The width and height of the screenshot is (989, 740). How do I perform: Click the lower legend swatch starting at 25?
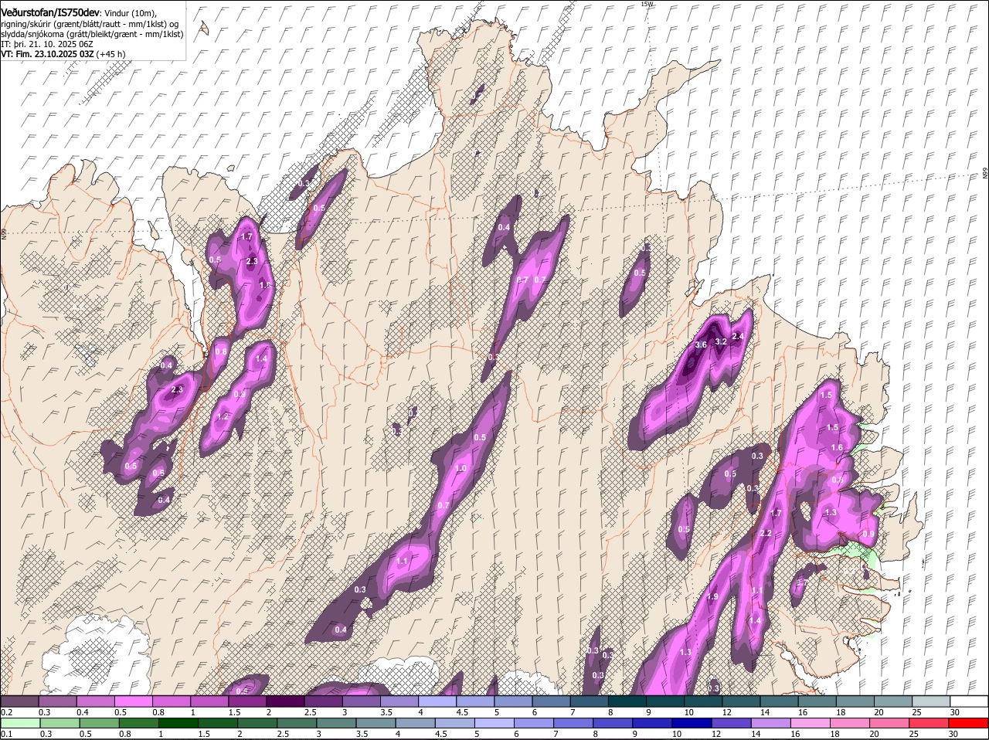[x=929, y=724]
